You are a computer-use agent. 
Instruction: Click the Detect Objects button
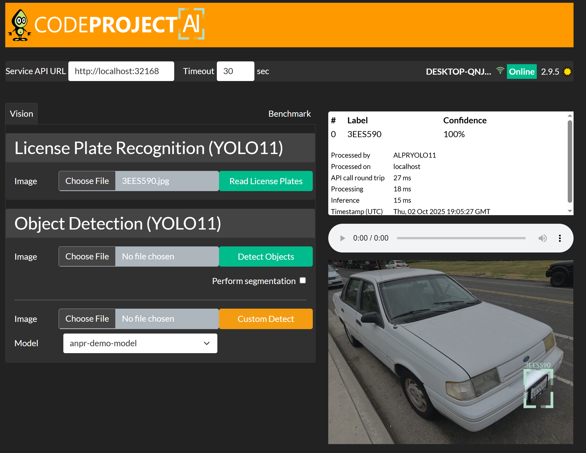coord(266,257)
